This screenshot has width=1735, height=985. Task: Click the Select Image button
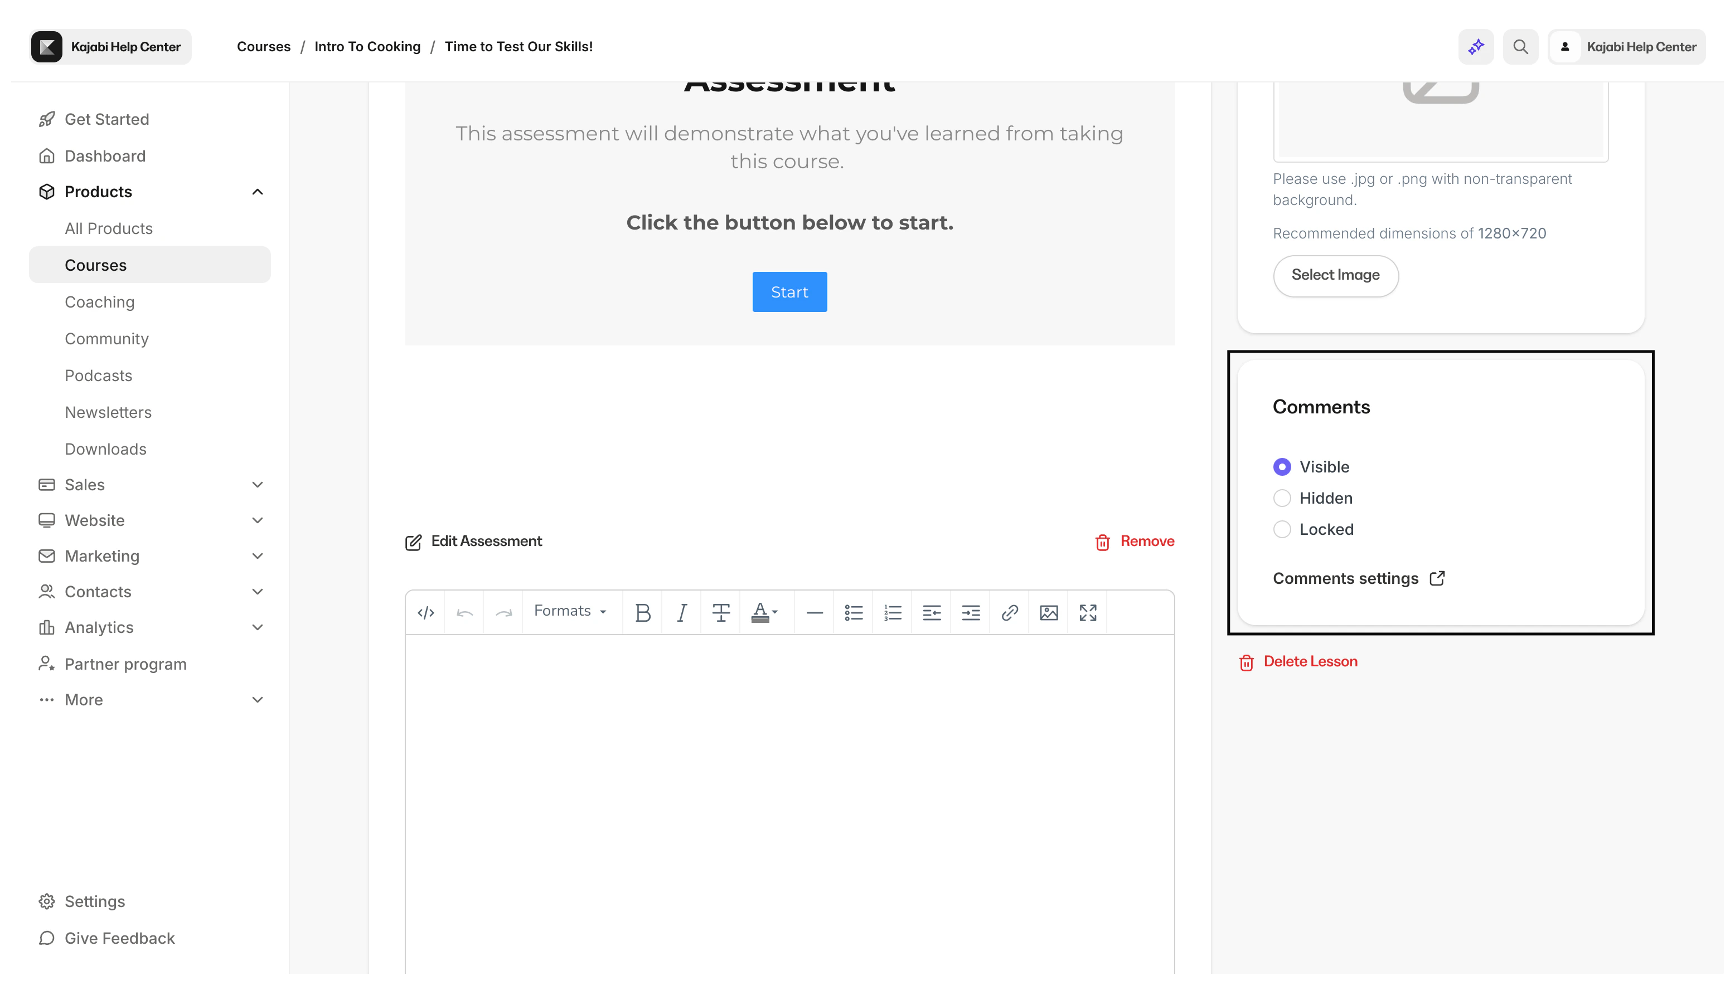[1335, 275]
